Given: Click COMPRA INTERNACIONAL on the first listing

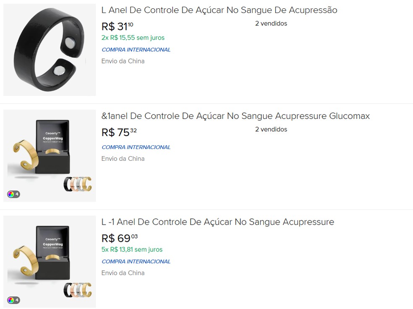Looking at the screenshot, I should [x=136, y=50].
